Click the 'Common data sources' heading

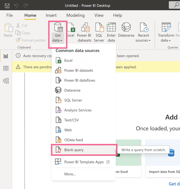78,51
